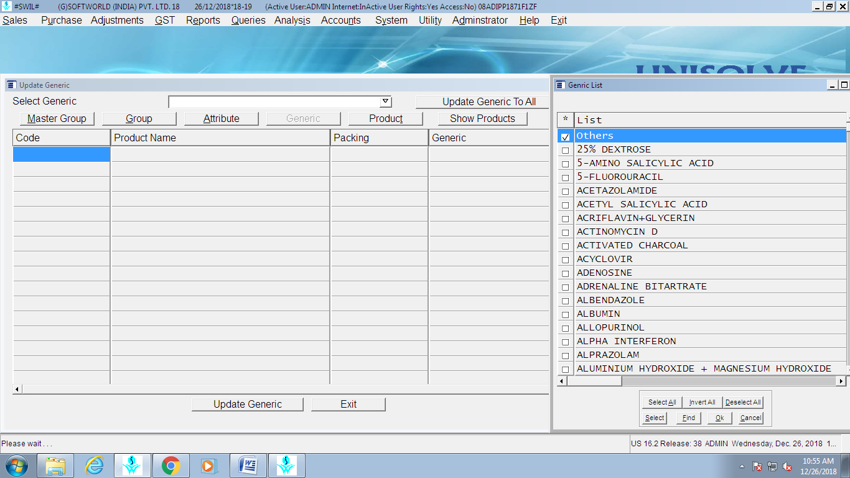Uncheck the Others checkbox
Image resolution: width=850 pixels, height=478 pixels.
(565, 136)
